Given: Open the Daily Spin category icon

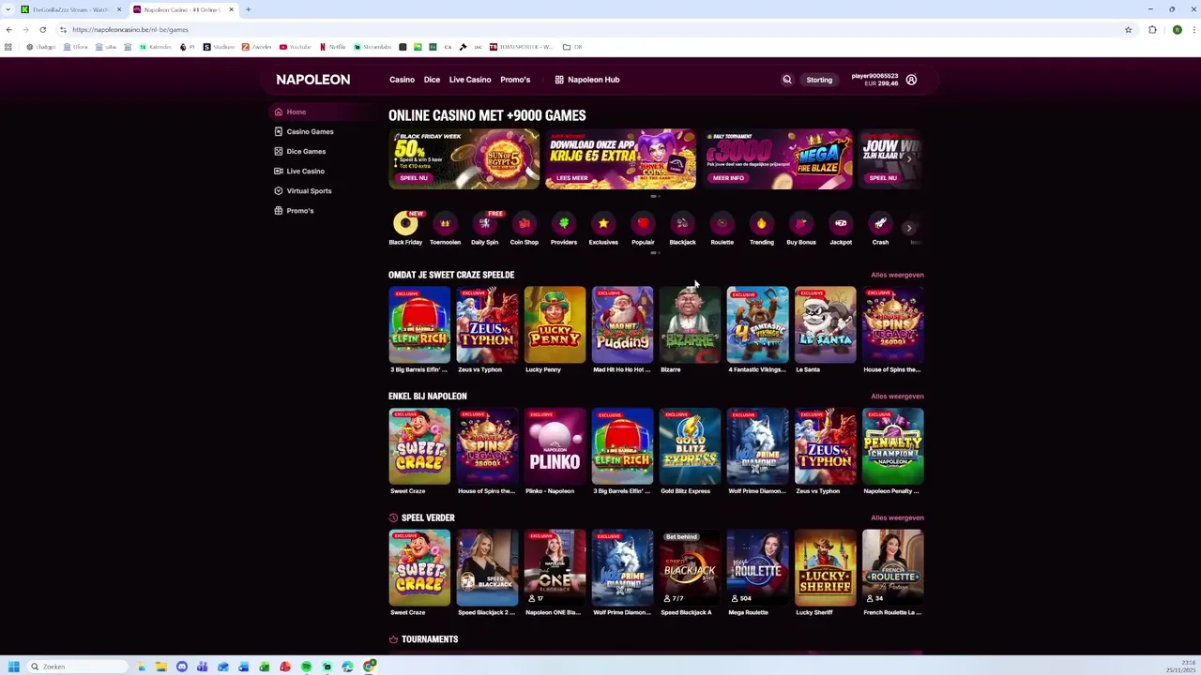Looking at the screenshot, I should tap(485, 223).
